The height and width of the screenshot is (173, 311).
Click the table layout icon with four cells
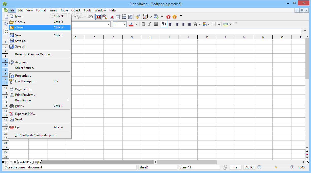click(x=124, y=17)
